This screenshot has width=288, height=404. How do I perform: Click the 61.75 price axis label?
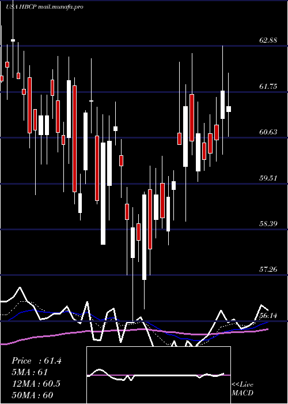click(268, 87)
